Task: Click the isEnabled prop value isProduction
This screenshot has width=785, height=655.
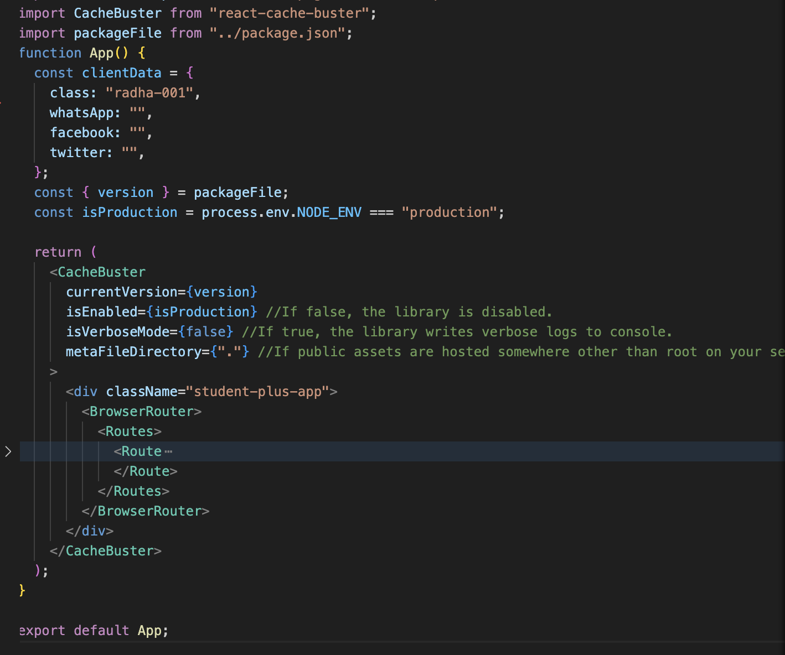Action: click(202, 311)
